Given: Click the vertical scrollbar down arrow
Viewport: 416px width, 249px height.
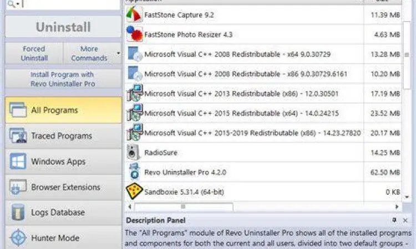Looking at the screenshot, I should pos(407,197).
